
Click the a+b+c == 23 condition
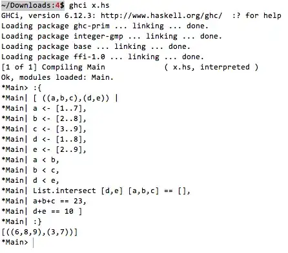click(57, 201)
